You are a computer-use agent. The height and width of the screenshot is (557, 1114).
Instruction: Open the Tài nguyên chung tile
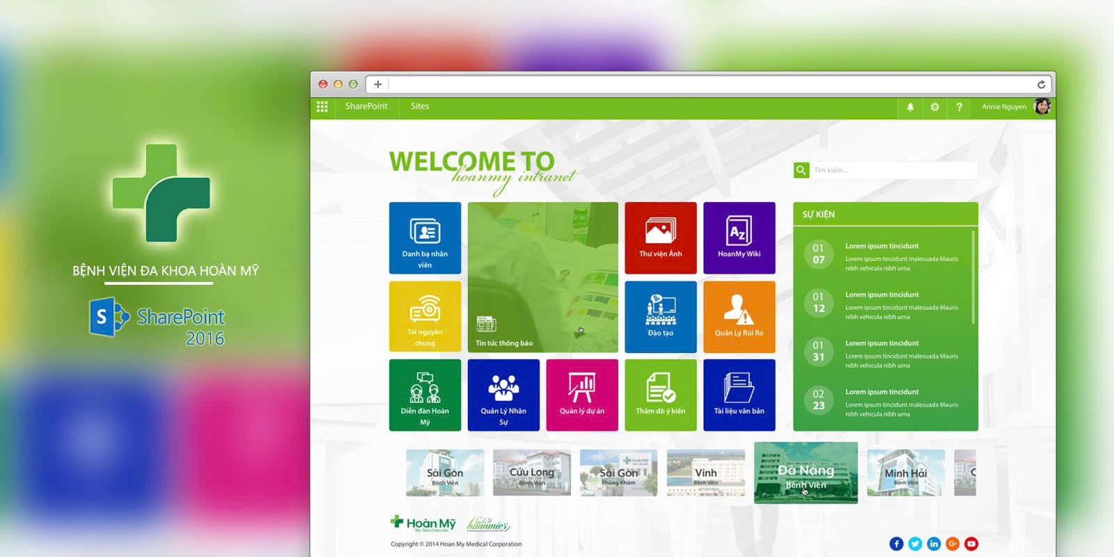tap(425, 317)
